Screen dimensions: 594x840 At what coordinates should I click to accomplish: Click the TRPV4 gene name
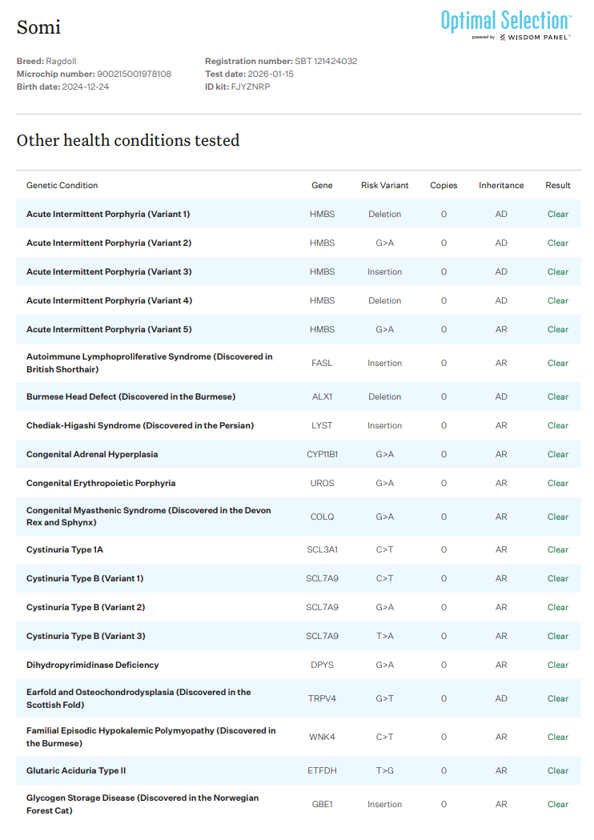[322, 698]
